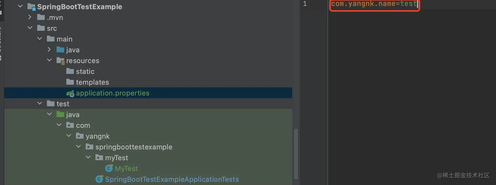
Task: Click the SpringBootTestExampleApplicationTests class icon
Action: click(x=99, y=179)
